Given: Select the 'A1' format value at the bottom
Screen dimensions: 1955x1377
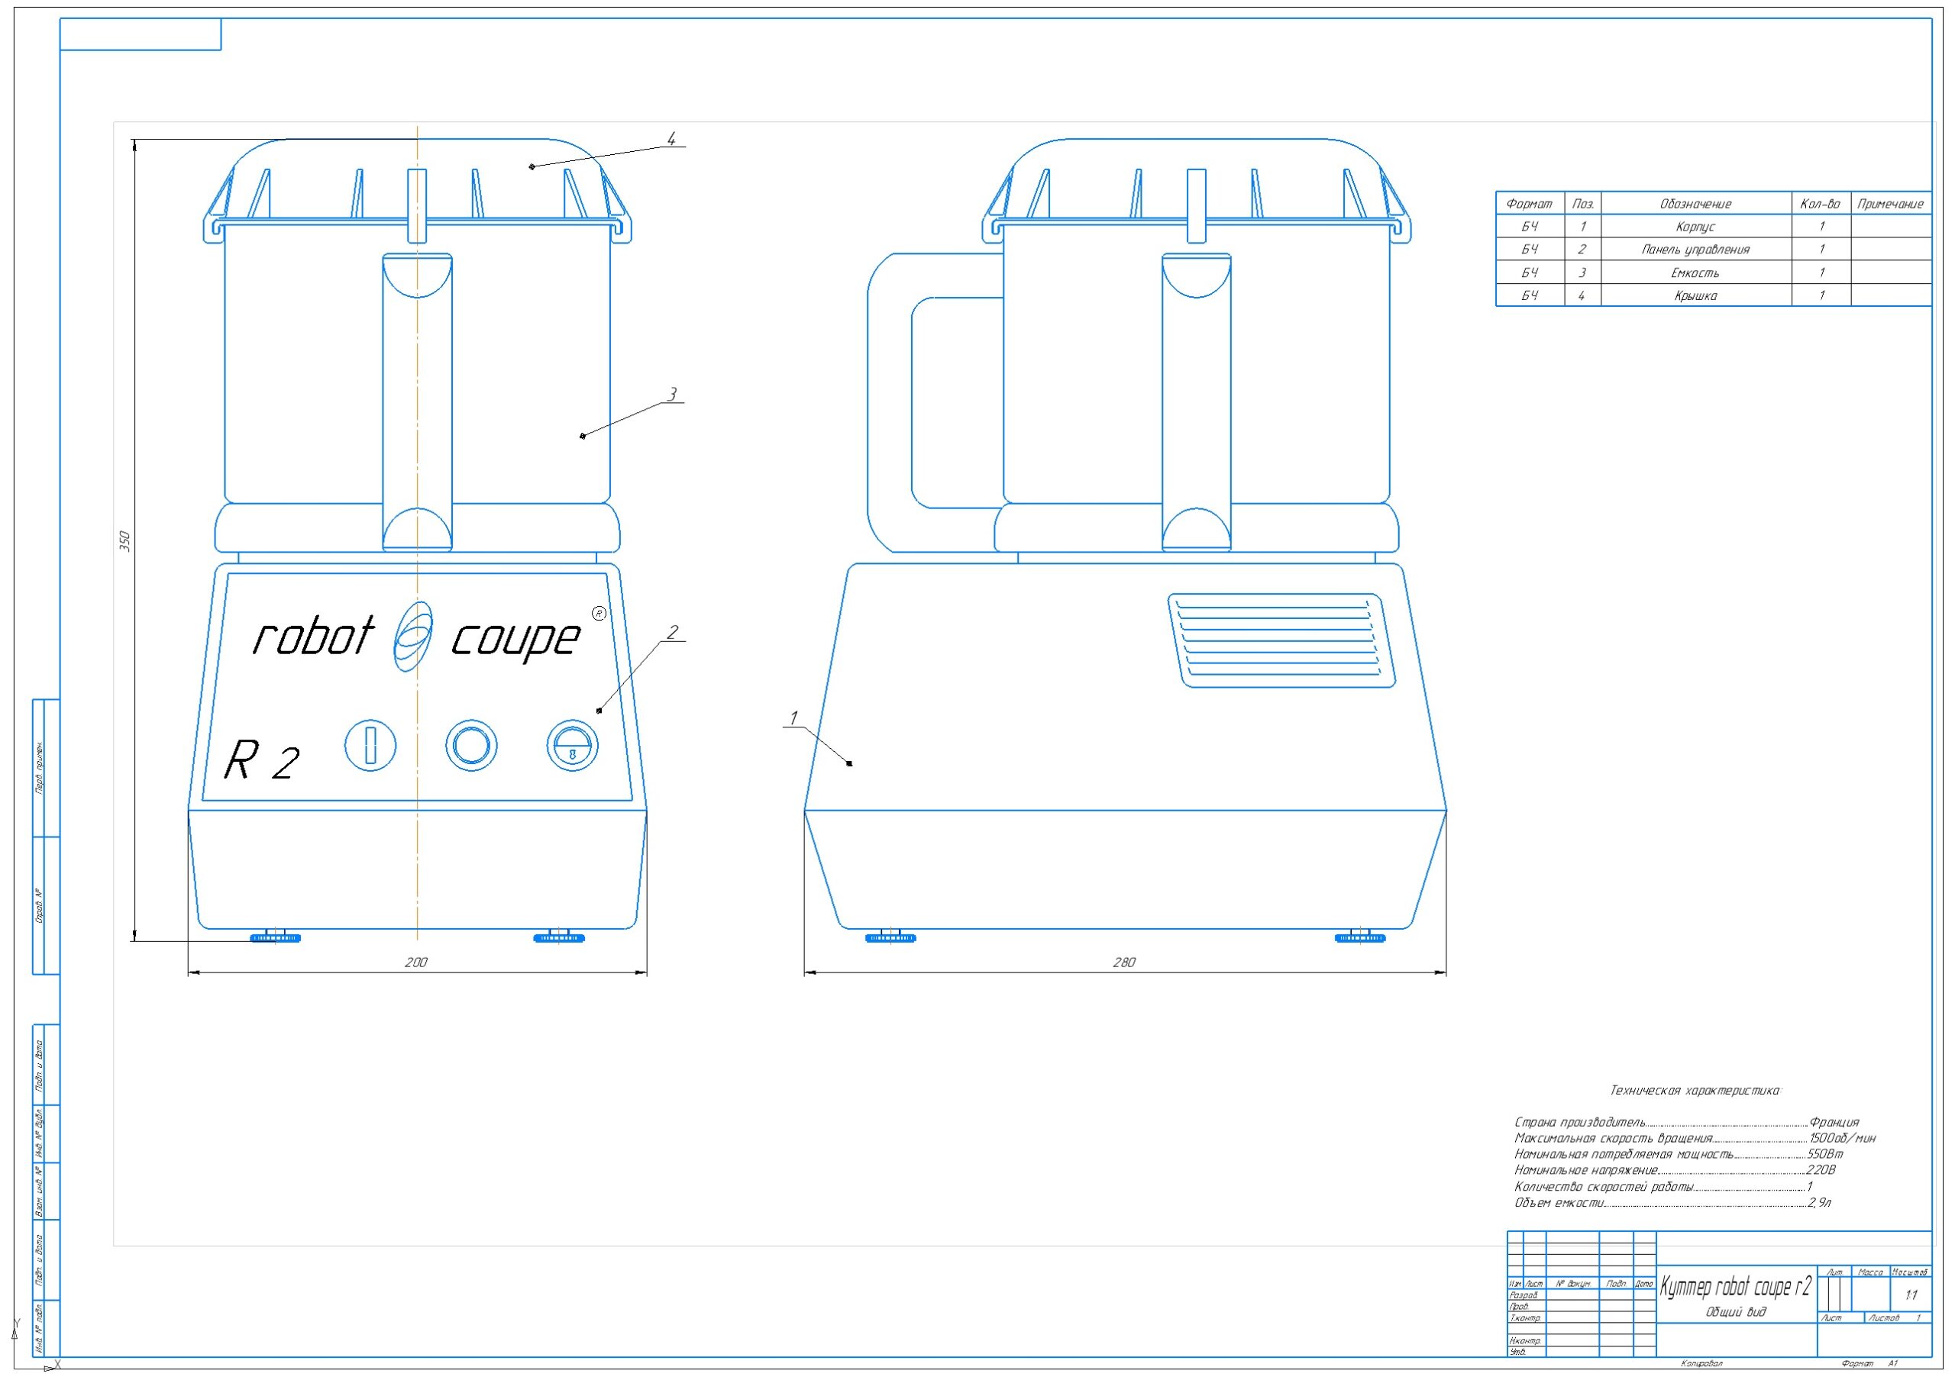Looking at the screenshot, I should [1893, 1364].
